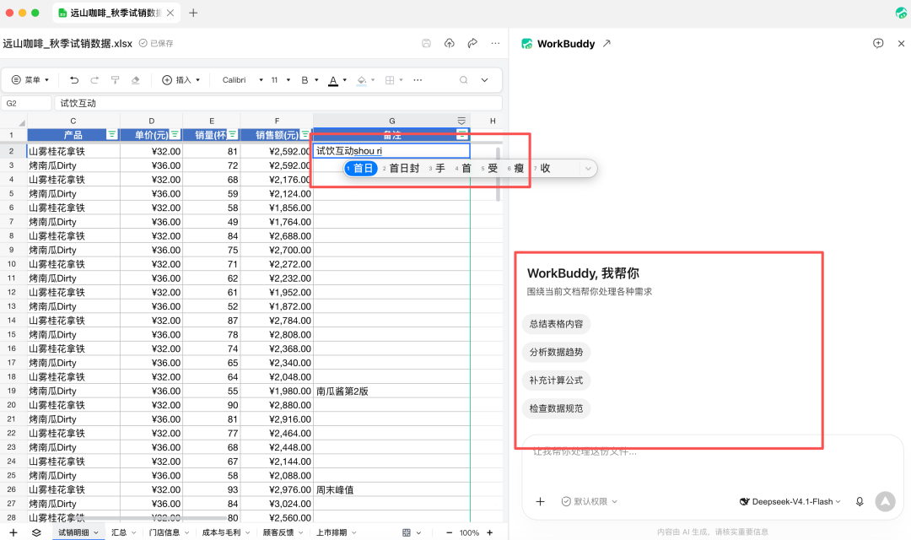Toggle the 备注 column filter button
911x540 pixels.
pyautogui.click(x=462, y=135)
